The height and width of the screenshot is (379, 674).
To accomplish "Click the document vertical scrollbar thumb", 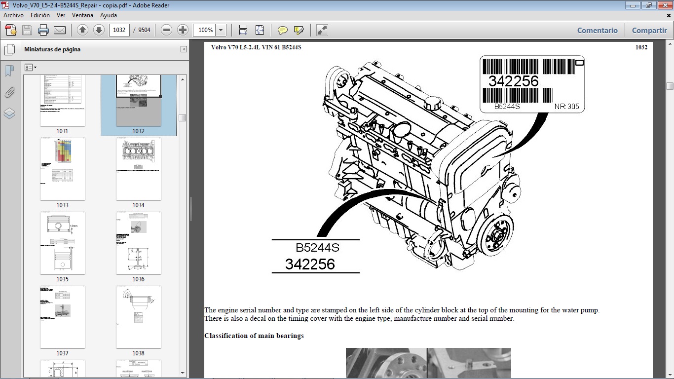I will (670, 86).
